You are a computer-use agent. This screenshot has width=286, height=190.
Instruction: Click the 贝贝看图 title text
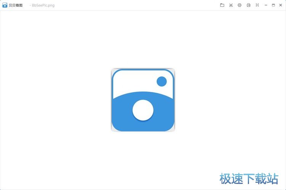[16, 5]
